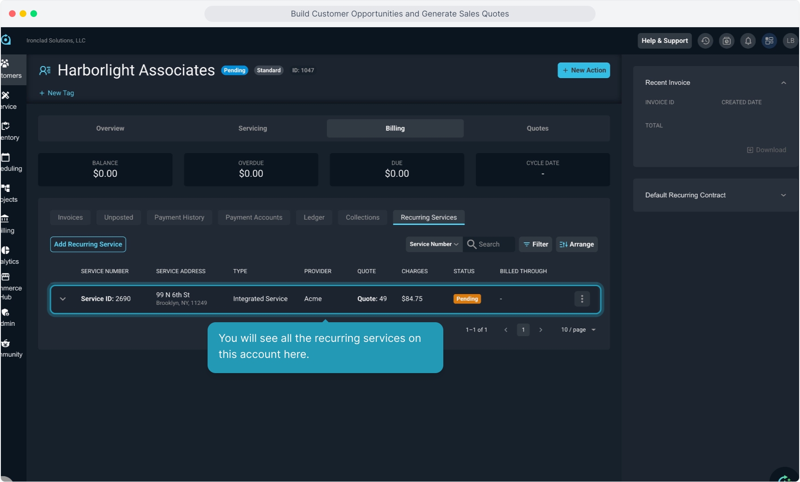Open the Analytics pie chart sidebar icon
This screenshot has width=800, height=482.
click(6, 250)
